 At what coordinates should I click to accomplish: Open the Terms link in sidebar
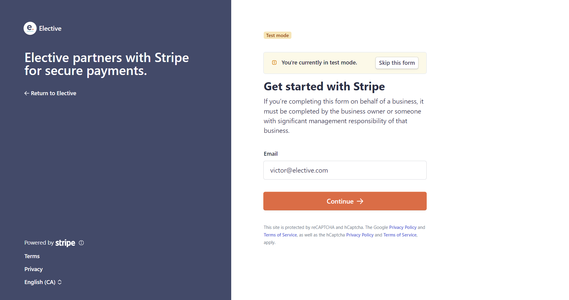pyautogui.click(x=32, y=256)
